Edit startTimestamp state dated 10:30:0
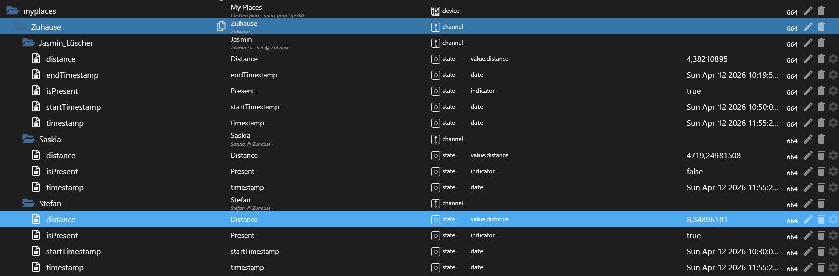Image resolution: width=839 pixels, height=276 pixels. click(x=808, y=251)
